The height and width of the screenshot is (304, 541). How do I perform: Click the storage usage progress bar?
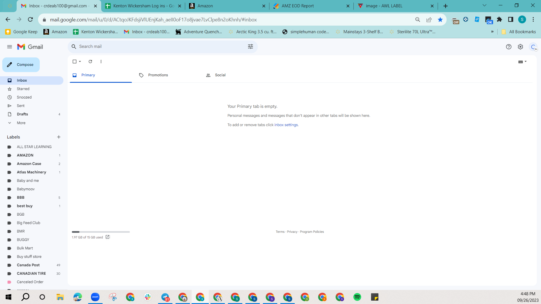click(x=101, y=232)
